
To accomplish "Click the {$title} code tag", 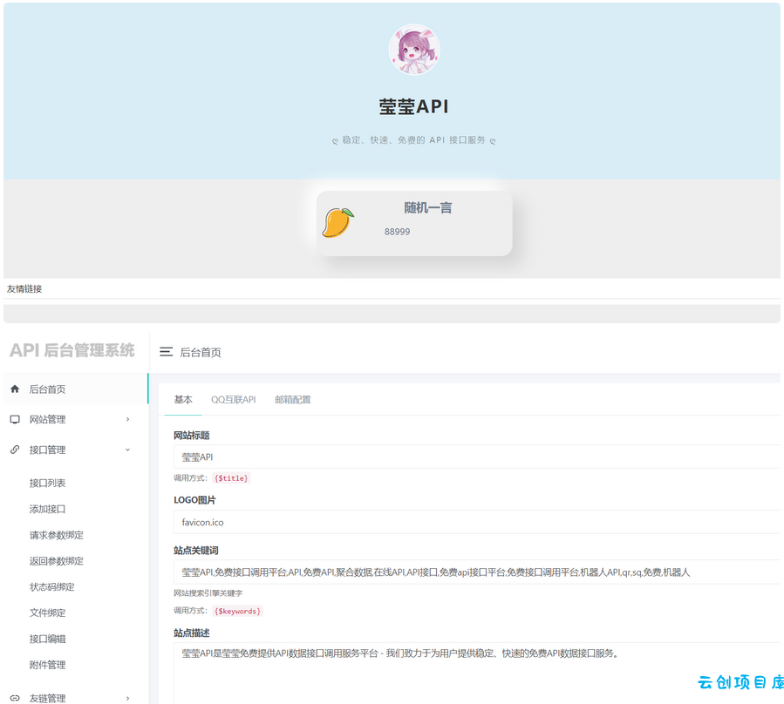I will 231,478.
